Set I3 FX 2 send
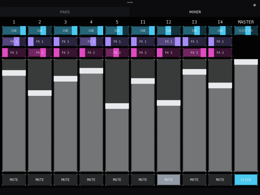Image resolution: width=260 pixels, height=195 pixels. coord(194,52)
